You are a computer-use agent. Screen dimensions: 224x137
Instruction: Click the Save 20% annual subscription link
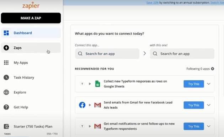(x=152, y=3)
